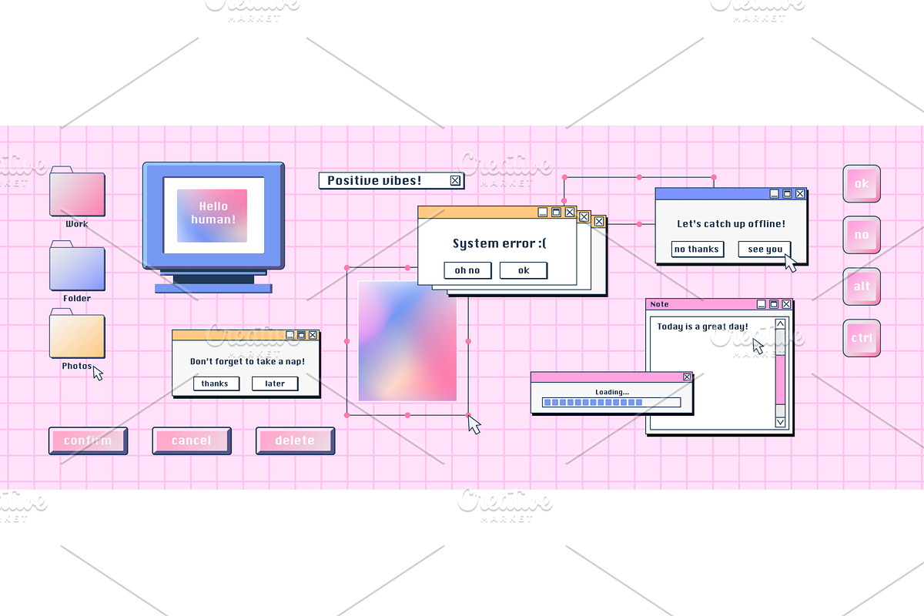
Task: Click the scroll-up arrow in the Note window
Action: [780, 323]
